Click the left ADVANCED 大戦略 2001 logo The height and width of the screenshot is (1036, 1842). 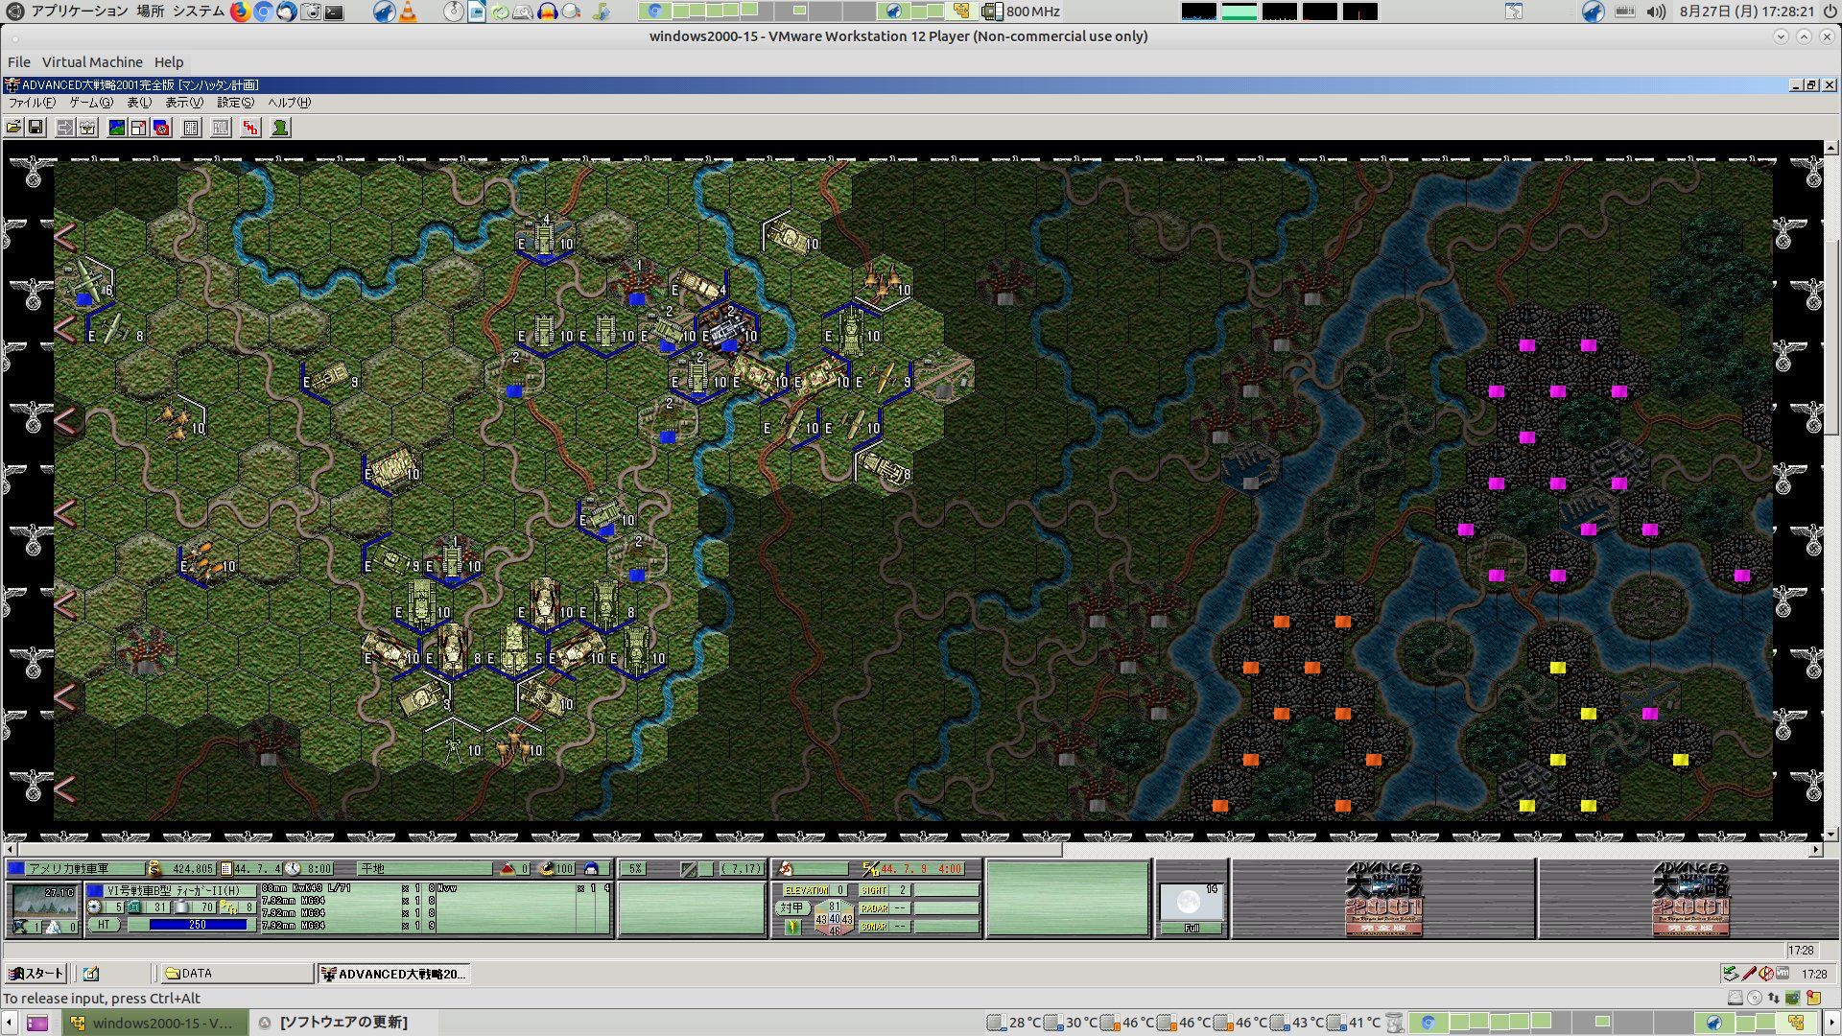(x=1383, y=899)
